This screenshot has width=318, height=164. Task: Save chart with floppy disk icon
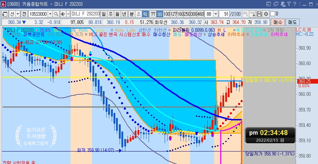coord(259,14)
